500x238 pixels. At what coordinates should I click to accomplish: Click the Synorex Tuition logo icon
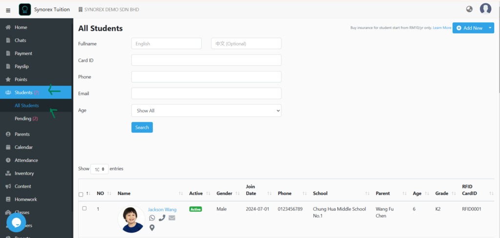tap(25, 10)
